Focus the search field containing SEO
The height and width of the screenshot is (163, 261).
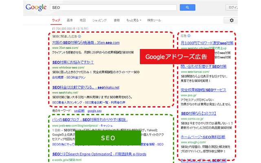click(x=113, y=7)
